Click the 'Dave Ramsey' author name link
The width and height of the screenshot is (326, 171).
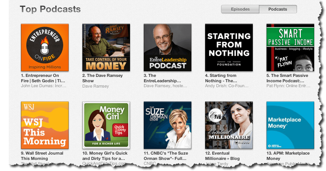(x=95, y=86)
